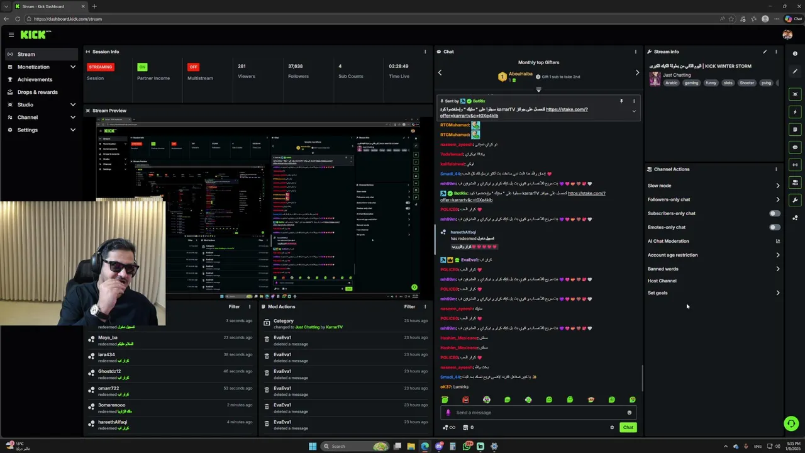Click the focus frame sidebar icon
Image resolution: width=805 pixels, height=453 pixels.
795,94
